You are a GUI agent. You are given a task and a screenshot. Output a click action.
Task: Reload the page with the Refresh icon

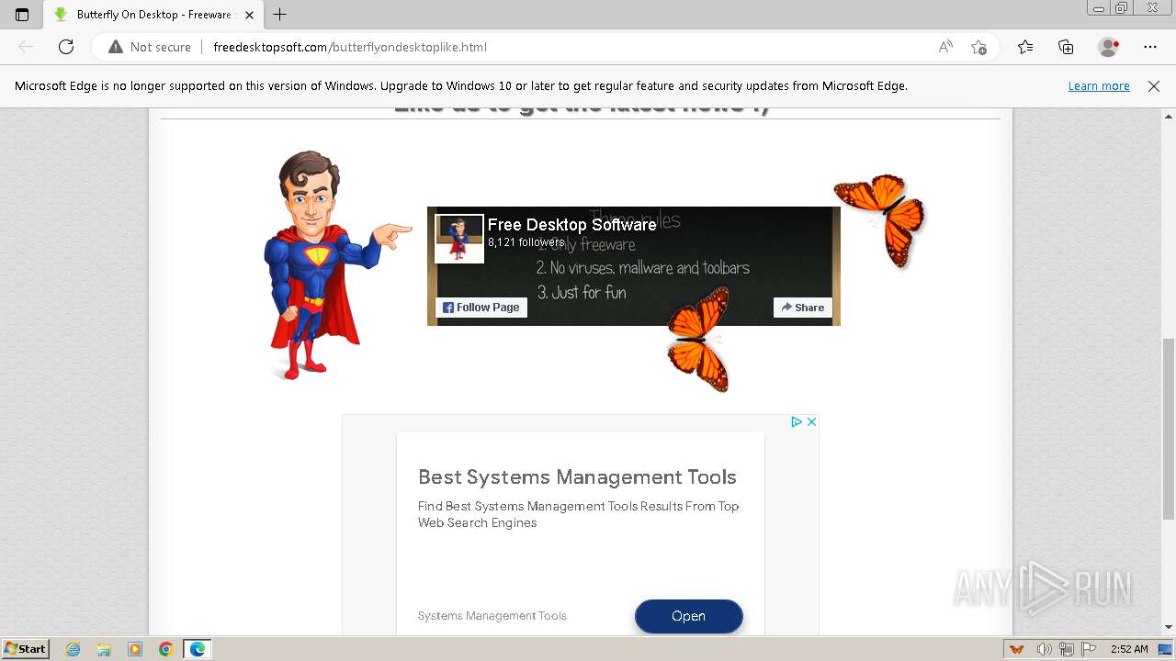tap(66, 47)
